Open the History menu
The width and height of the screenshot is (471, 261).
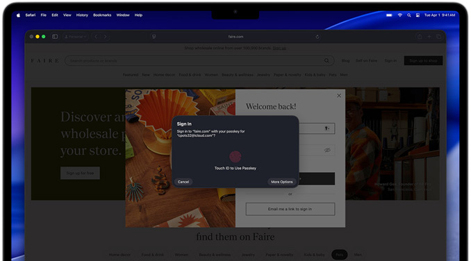(82, 15)
